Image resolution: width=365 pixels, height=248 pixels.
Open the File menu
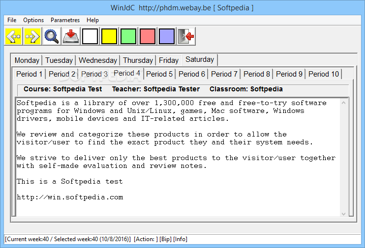[12, 20]
